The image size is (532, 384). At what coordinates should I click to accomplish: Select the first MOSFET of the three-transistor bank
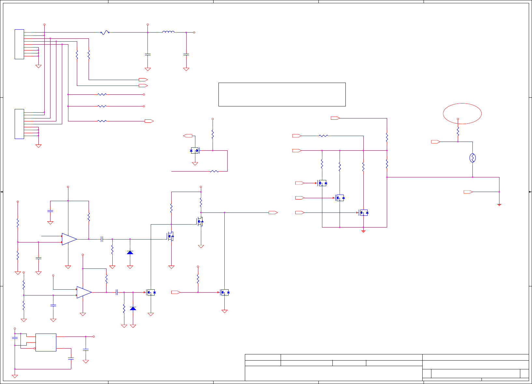(x=322, y=183)
